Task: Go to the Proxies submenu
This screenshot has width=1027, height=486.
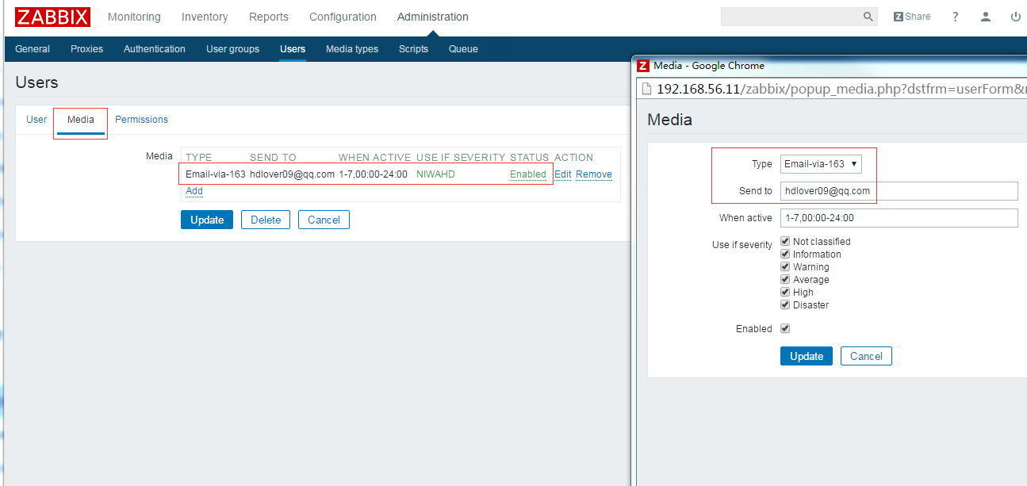Action: point(86,49)
